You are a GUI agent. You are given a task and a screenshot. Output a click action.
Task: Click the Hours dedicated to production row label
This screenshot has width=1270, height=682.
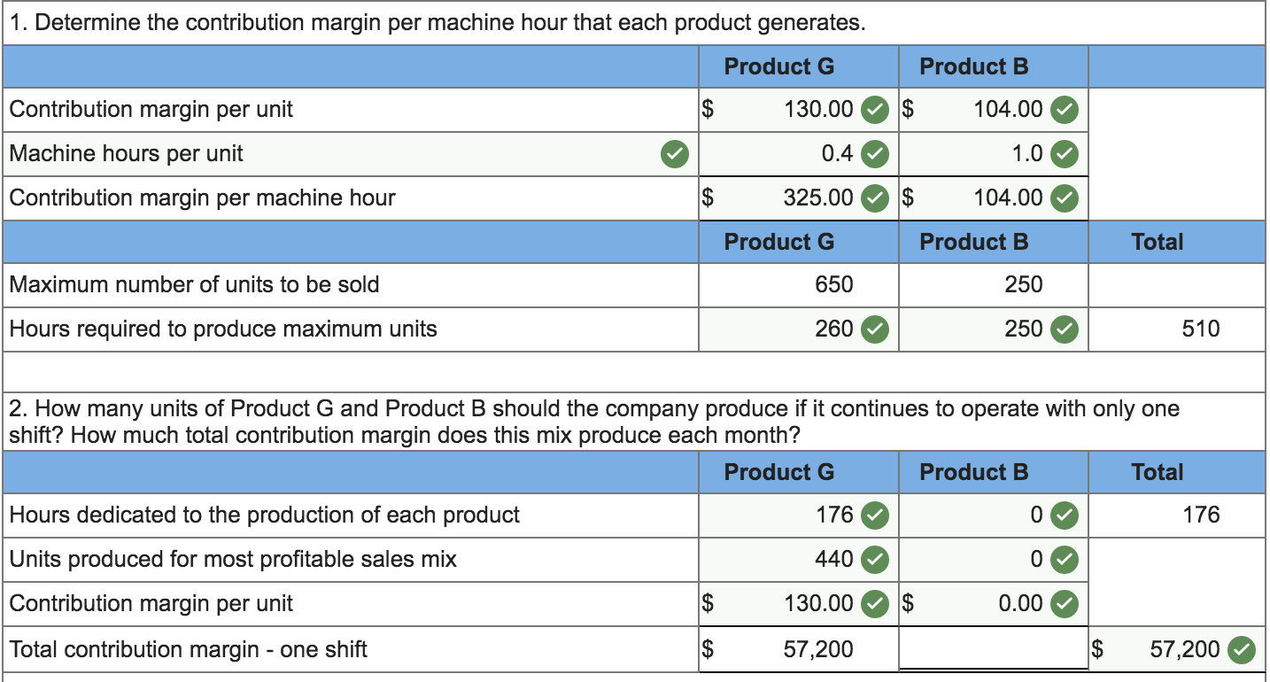pos(265,515)
